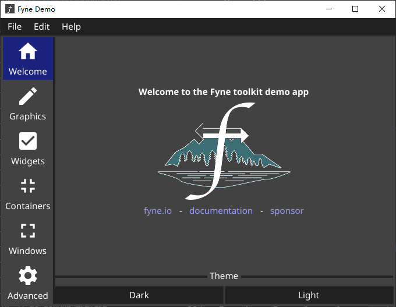Open the Containers collapse-arrows icon tab

(28, 193)
